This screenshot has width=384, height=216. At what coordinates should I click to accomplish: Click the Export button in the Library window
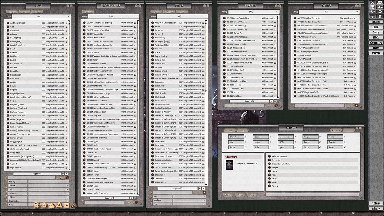(x=252, y=195)
